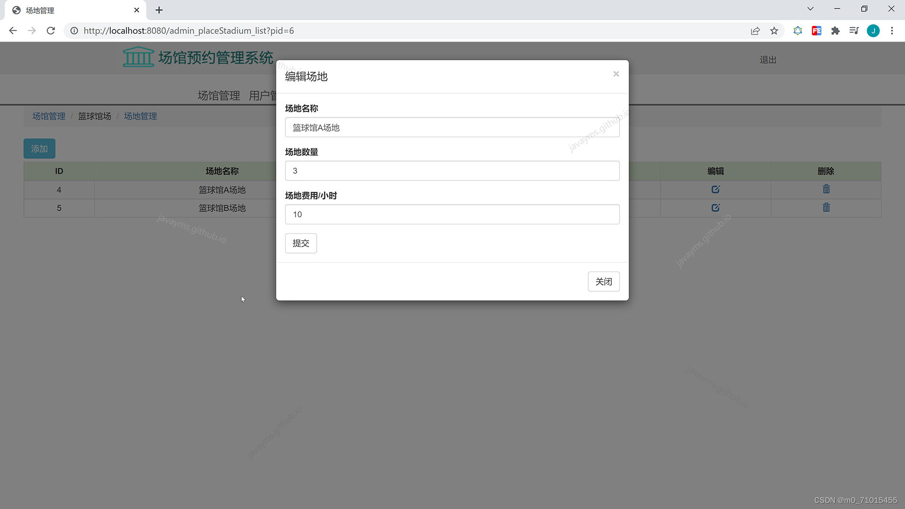Click the 退出 logout link

point(768,60)
